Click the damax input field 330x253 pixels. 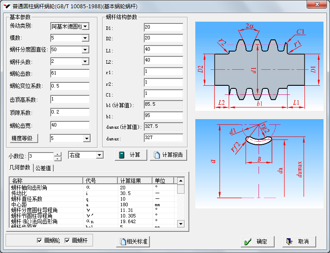coord(163,138)
